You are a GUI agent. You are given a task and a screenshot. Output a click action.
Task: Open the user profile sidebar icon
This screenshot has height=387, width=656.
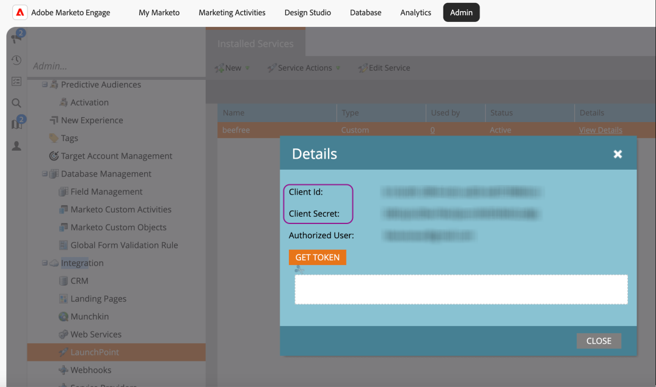16,146
